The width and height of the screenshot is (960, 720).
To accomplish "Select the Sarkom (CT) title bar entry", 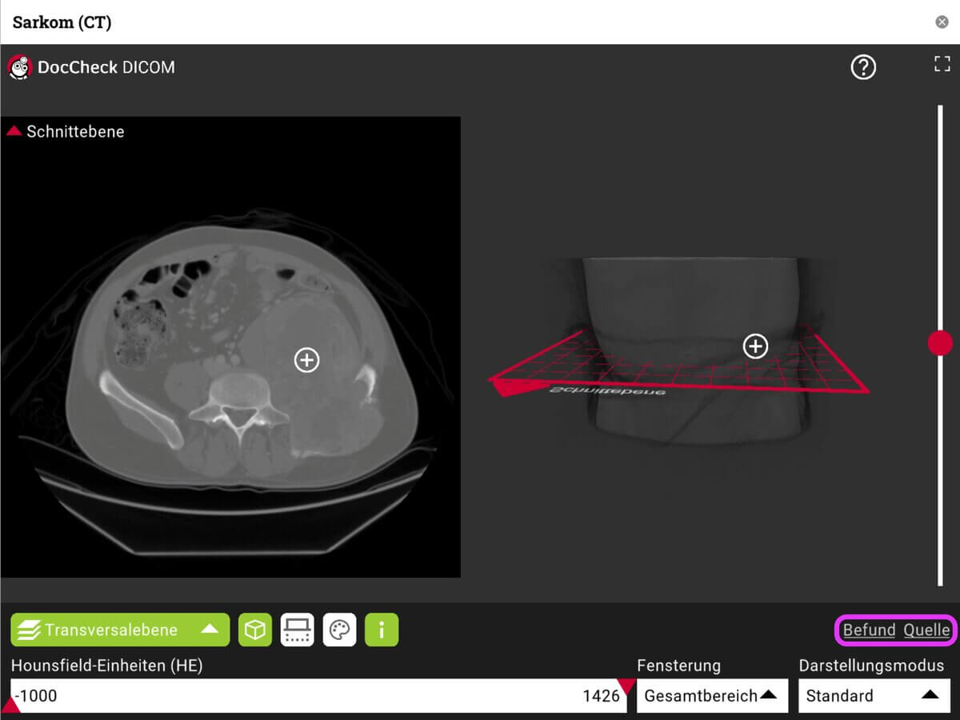I will (62, 22).
